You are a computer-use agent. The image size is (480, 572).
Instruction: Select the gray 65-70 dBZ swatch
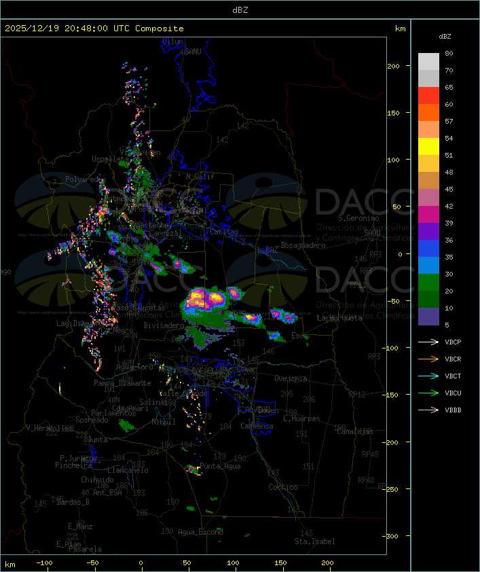[428, 78]
